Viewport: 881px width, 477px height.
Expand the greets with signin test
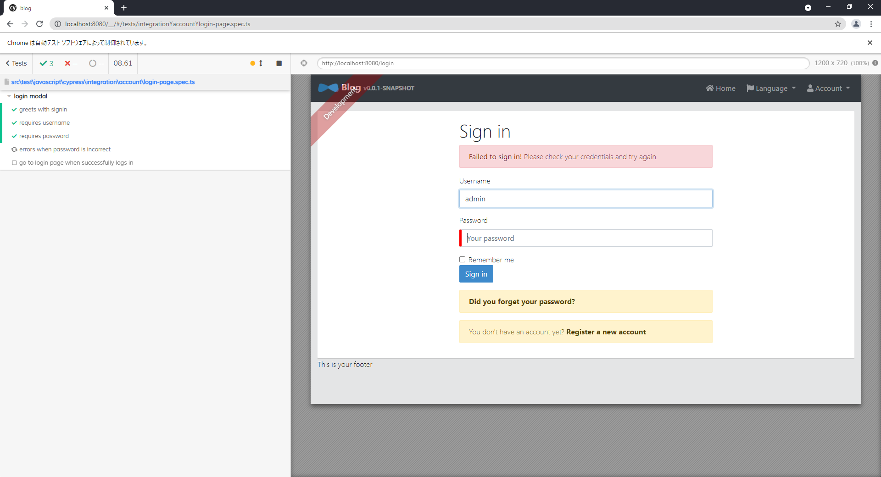[43, 110]
